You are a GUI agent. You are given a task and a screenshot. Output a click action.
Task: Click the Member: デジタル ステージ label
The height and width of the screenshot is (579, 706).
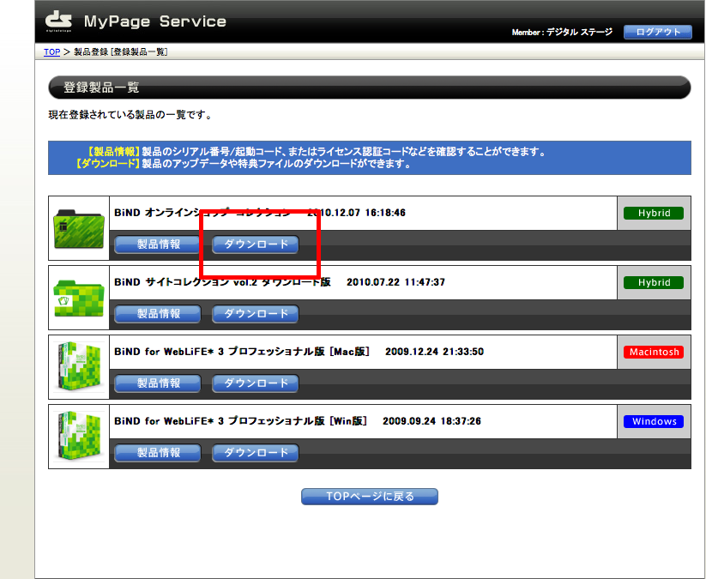(562, 32)
